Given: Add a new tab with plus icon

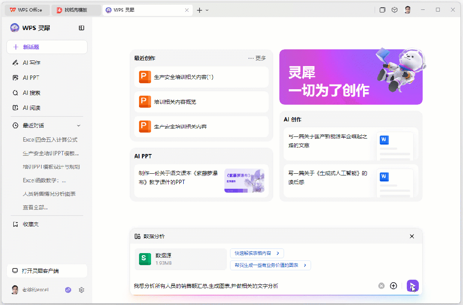Looking at the screenshot, I should point(200,10).
